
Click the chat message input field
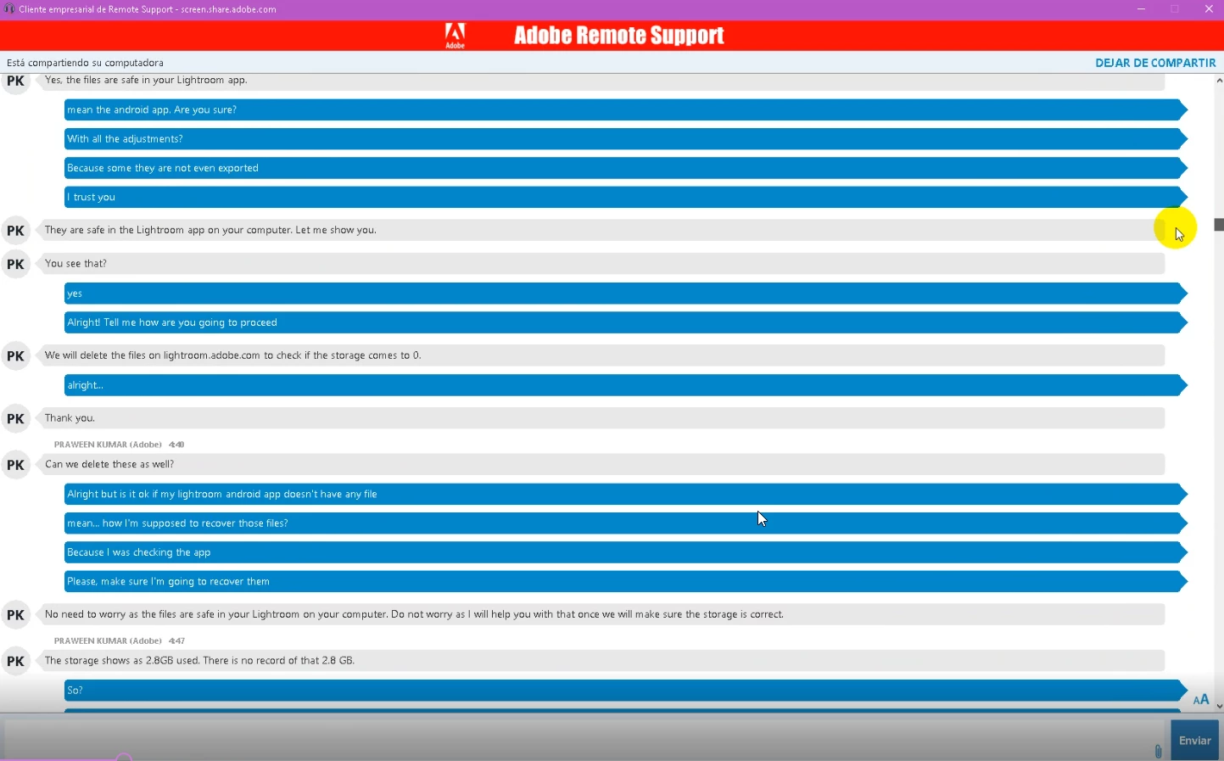pos(585,740)
